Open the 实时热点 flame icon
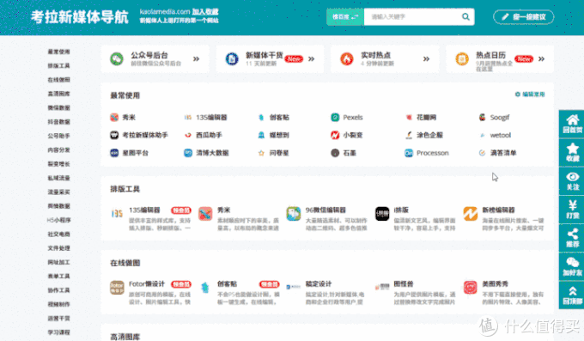 [347, 59]
